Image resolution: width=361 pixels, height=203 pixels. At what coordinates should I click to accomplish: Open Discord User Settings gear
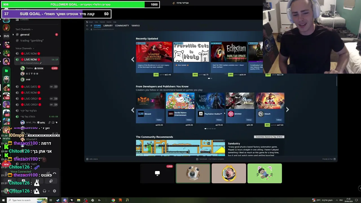click(x=54, y=191)
